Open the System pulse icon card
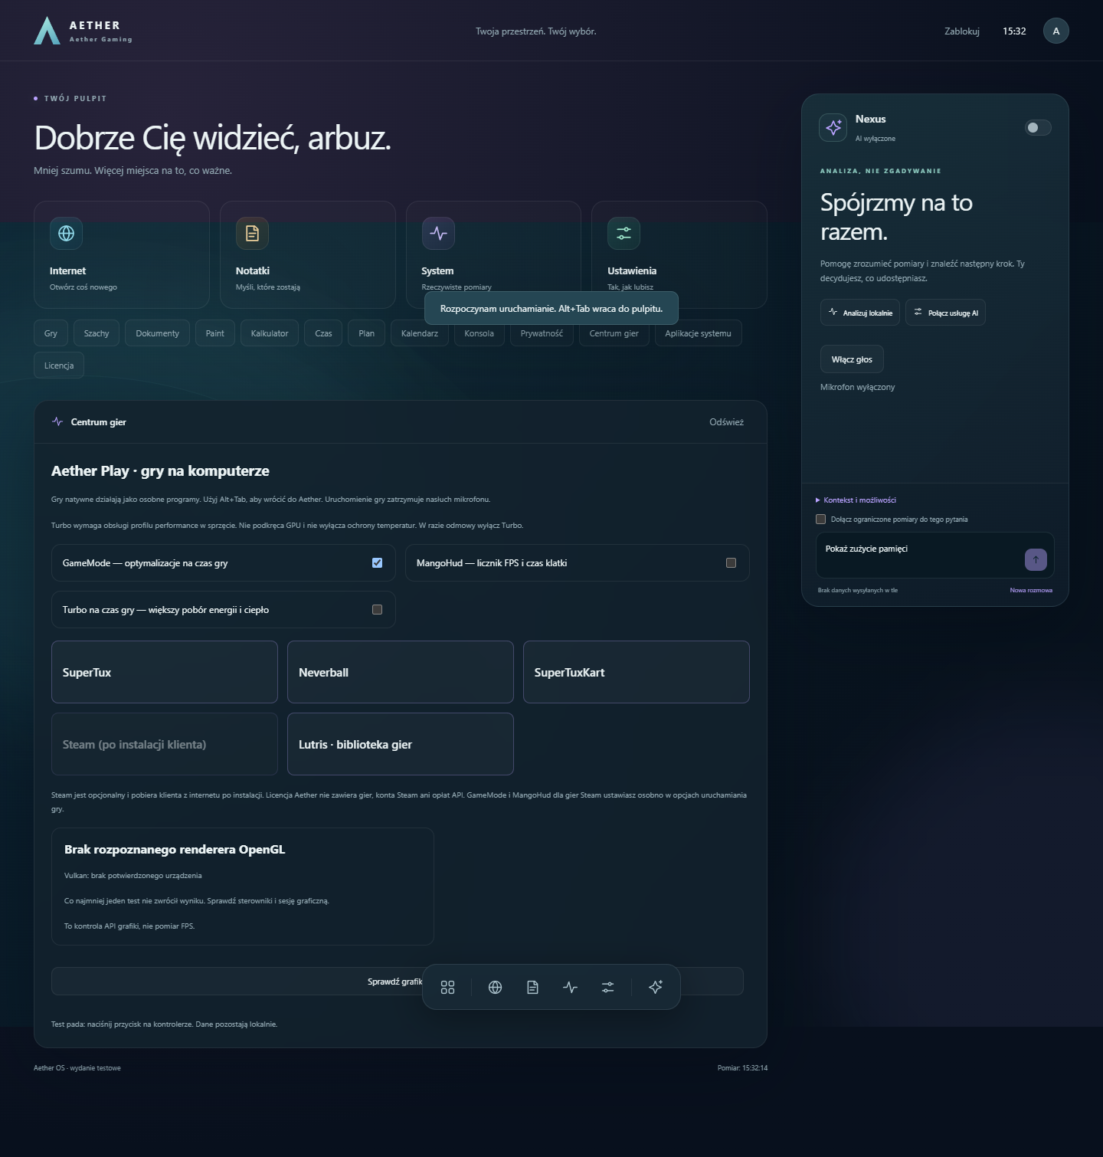Image resolution: width=1103 pixels, height=1157 pixels. (493, 254)
